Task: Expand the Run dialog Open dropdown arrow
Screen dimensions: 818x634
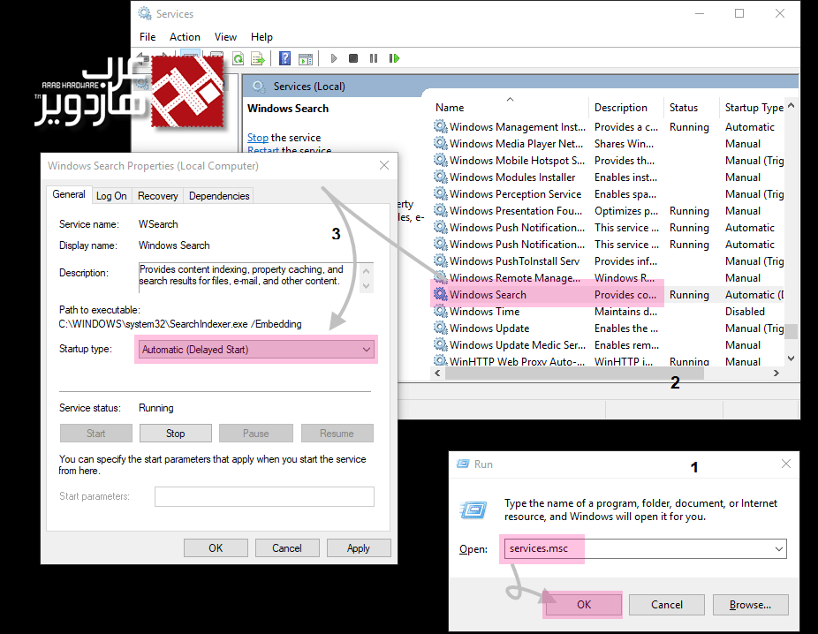Action: [779, 549]
